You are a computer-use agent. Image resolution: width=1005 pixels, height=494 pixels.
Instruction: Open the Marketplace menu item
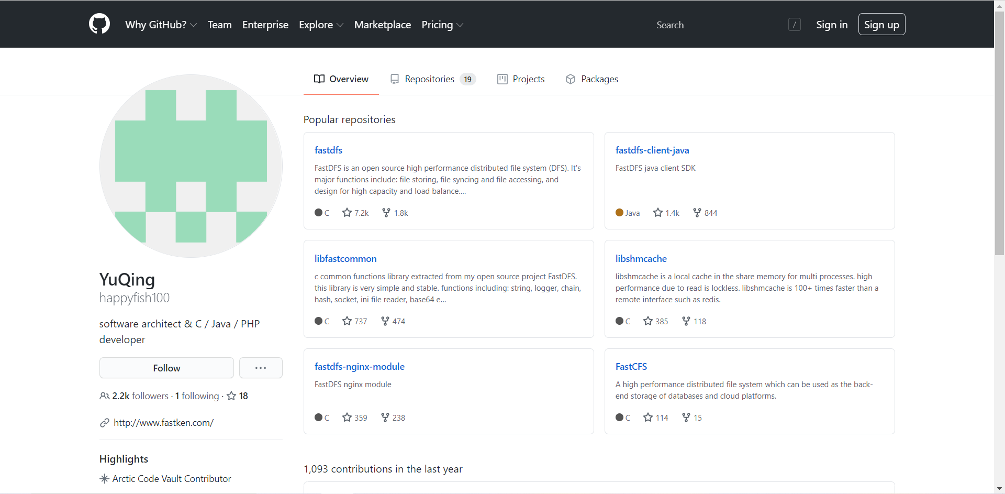pos(383,25)
